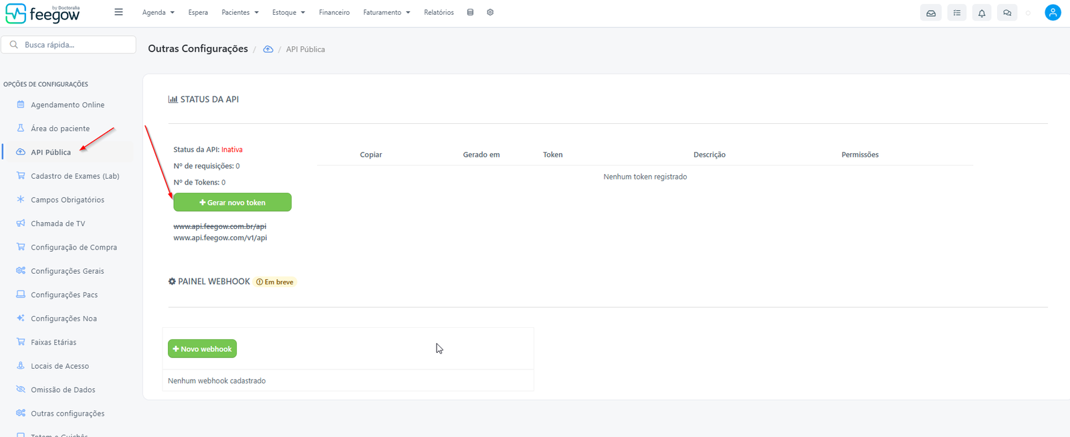1070x437 pixels.
Task: Open the chat messages icon
Action: (1007, 13)
